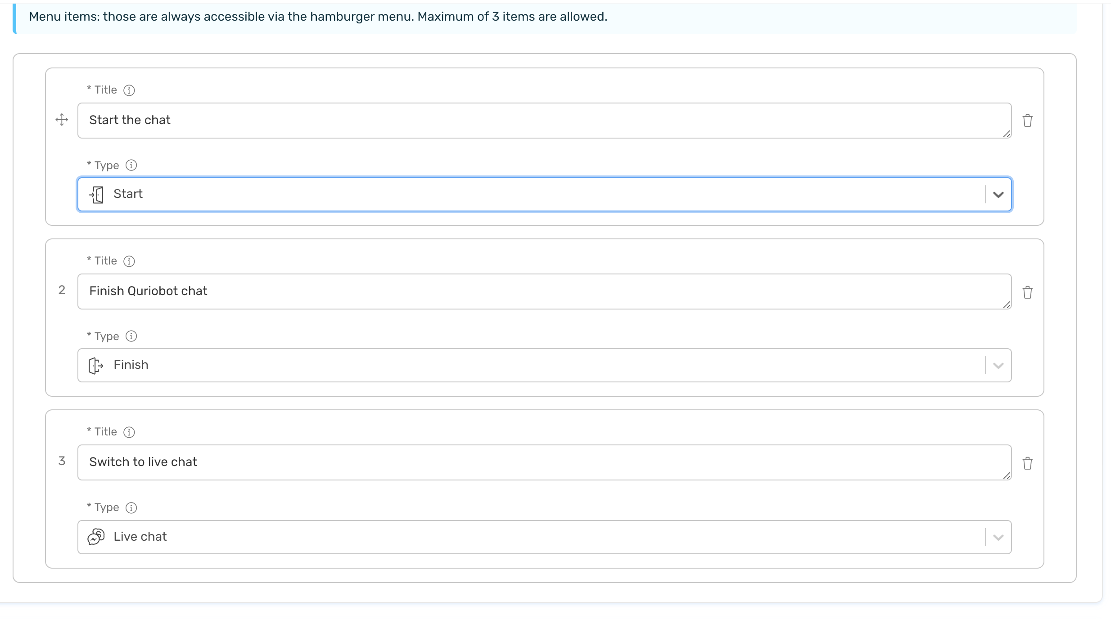This screenshot has height=619, width=1111.
Task: Click info icon next to first Title label
Action: coord(129,90)
